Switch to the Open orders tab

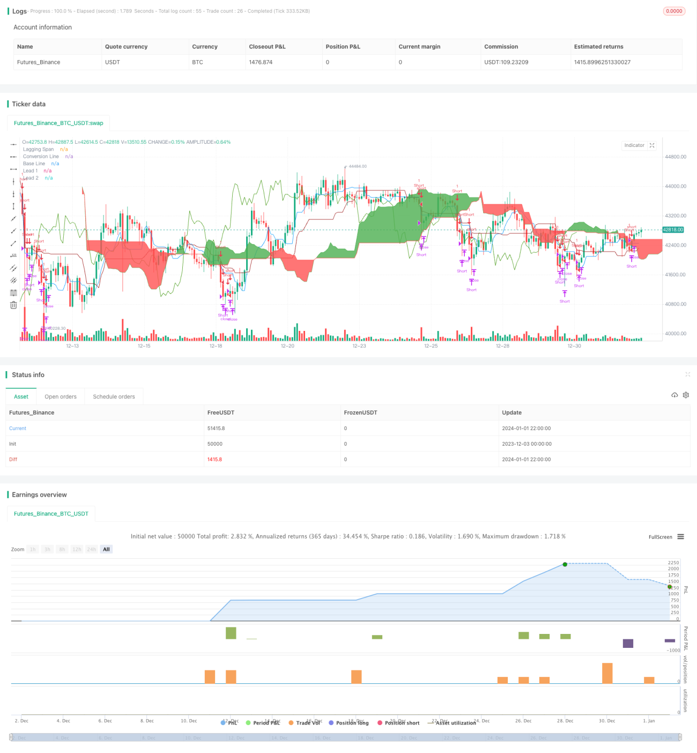pos(61,397)
